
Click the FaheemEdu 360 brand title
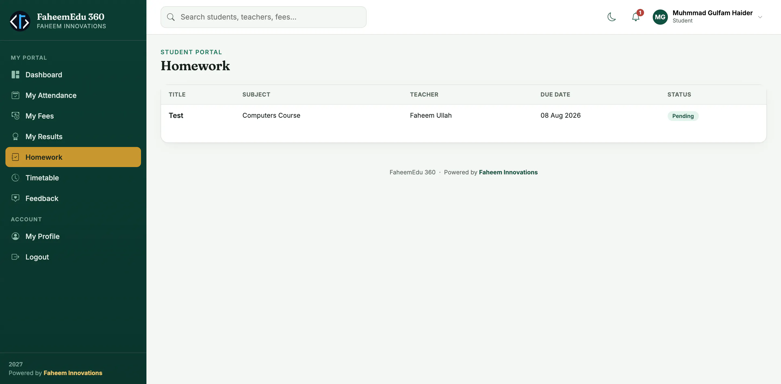coord(71,17)
